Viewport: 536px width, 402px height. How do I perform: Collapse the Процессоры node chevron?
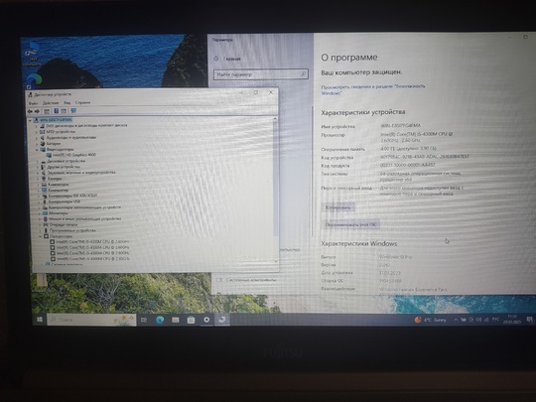(41, 236)
